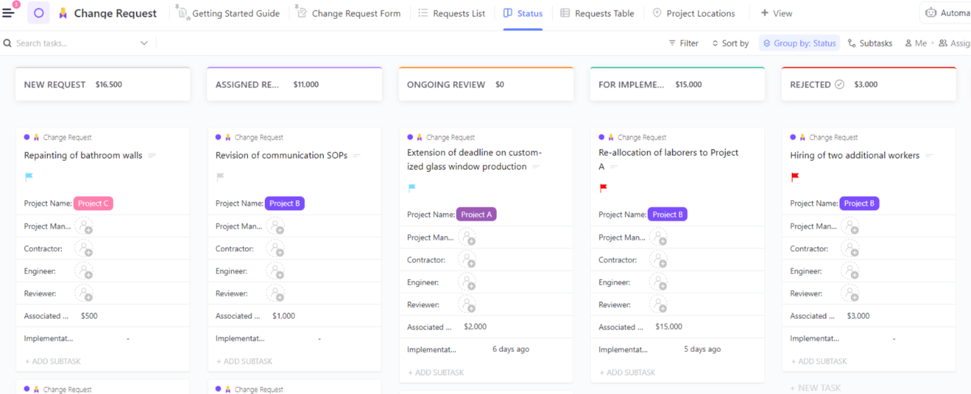This screenshot has width=971, height=394.
Task: Assign Engineer avatar on Re-allocation card
Action: pos(658,282)
